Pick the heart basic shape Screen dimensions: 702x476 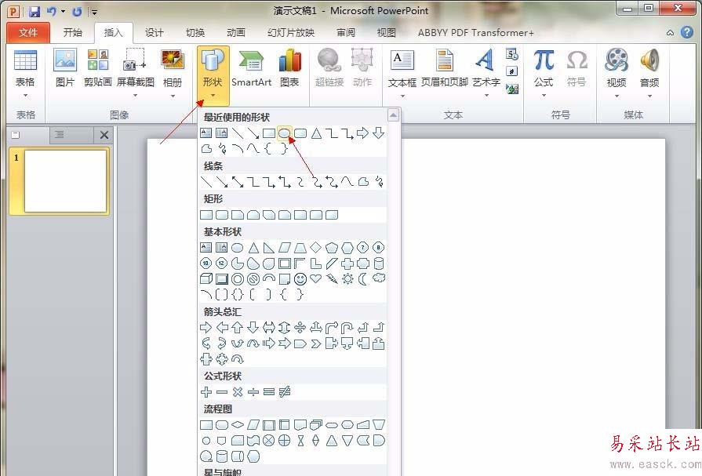[315, 278]
